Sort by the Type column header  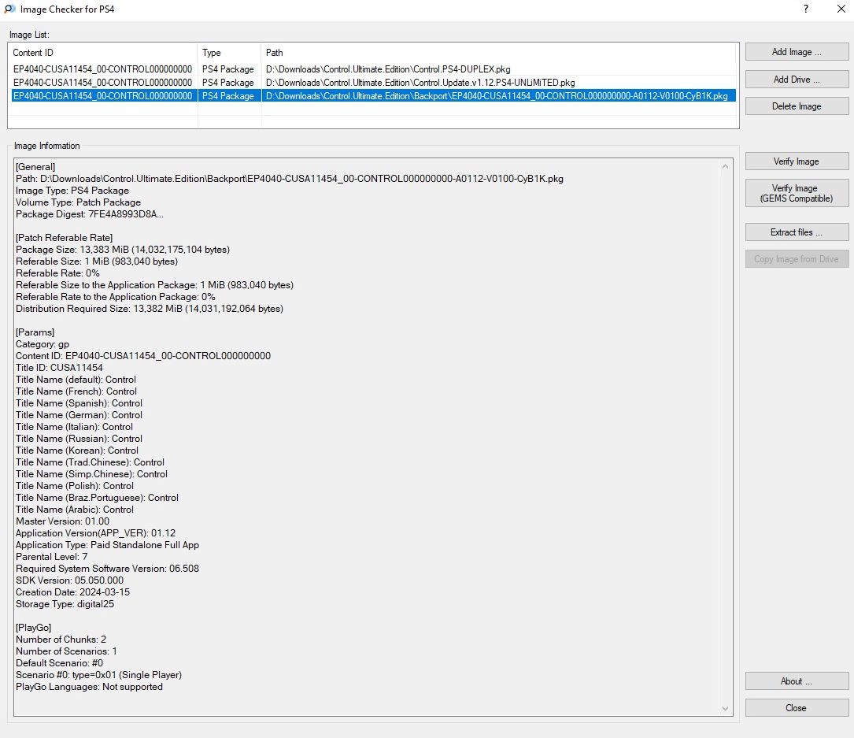229,52
